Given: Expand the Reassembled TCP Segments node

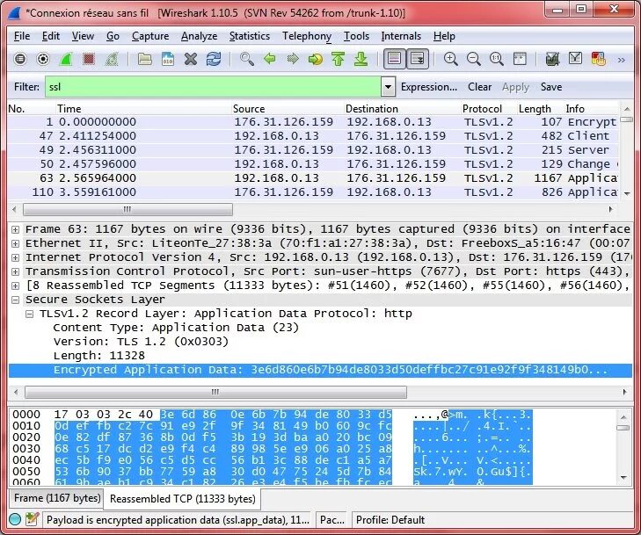Looking at the screenshot, I should (16, 286).
